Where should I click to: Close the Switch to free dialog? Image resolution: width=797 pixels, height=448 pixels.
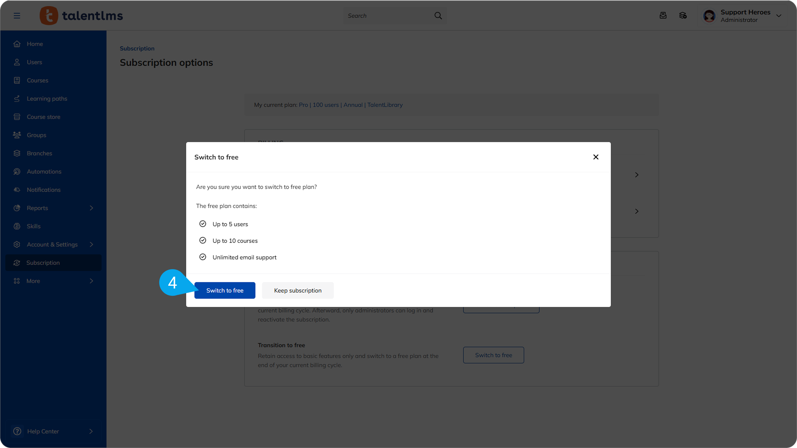(595, 157)
